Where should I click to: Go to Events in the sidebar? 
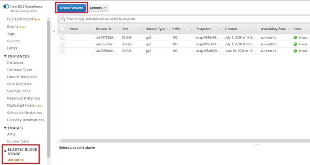13,27
